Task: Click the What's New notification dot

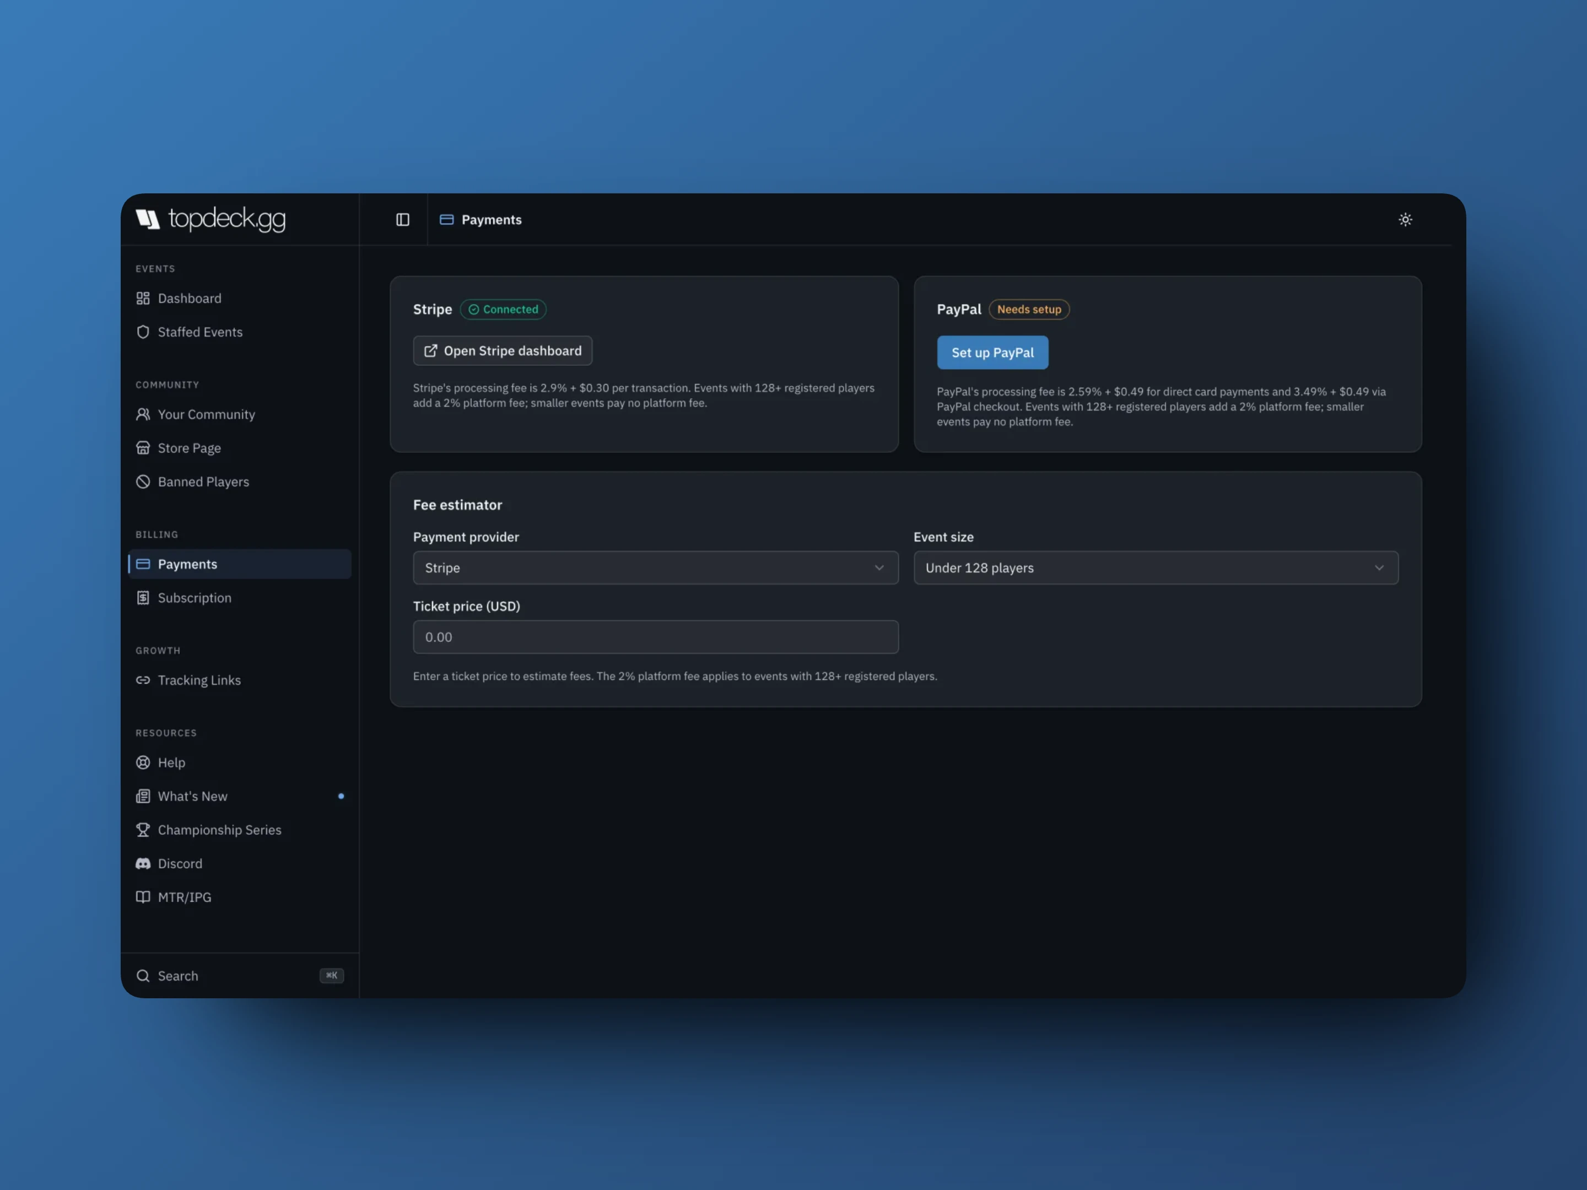Action: [341, 796]
